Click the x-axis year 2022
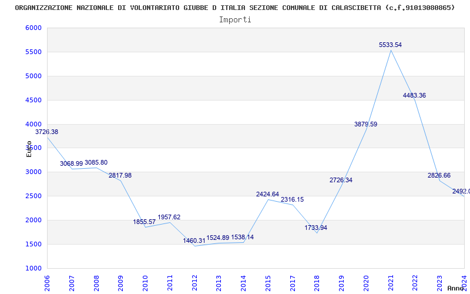 415,283
